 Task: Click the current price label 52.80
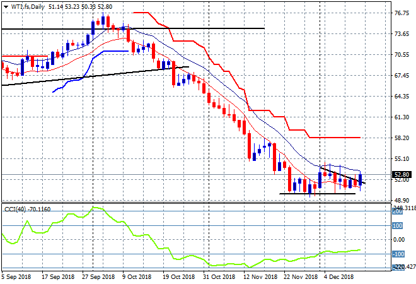(x=402, y=175)
